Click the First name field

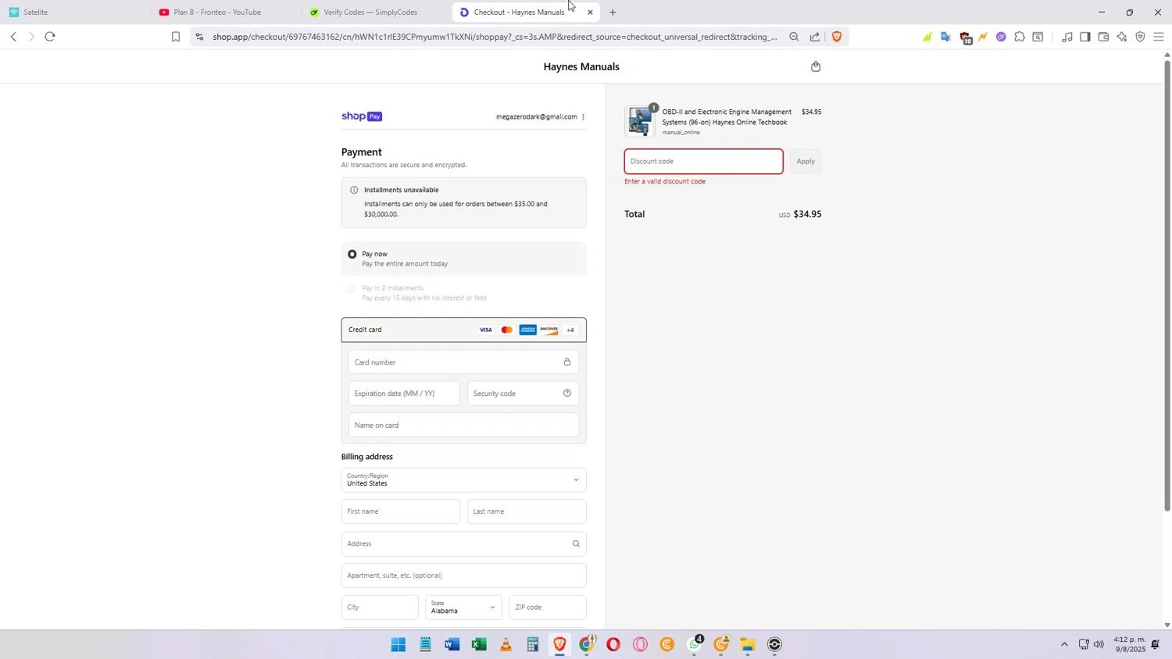pyautogui.click(x=400, y=512)
